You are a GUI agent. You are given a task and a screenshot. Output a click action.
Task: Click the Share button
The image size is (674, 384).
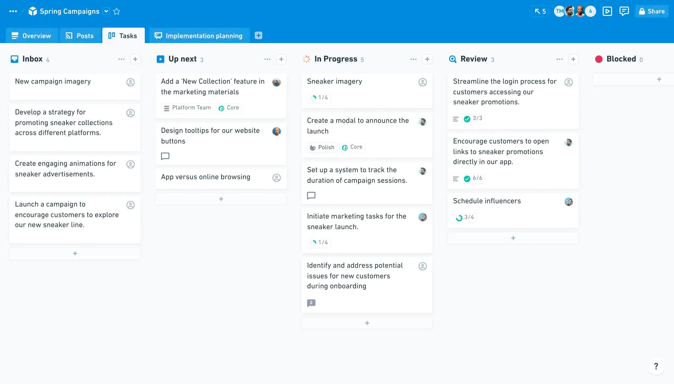pos(652,12)
